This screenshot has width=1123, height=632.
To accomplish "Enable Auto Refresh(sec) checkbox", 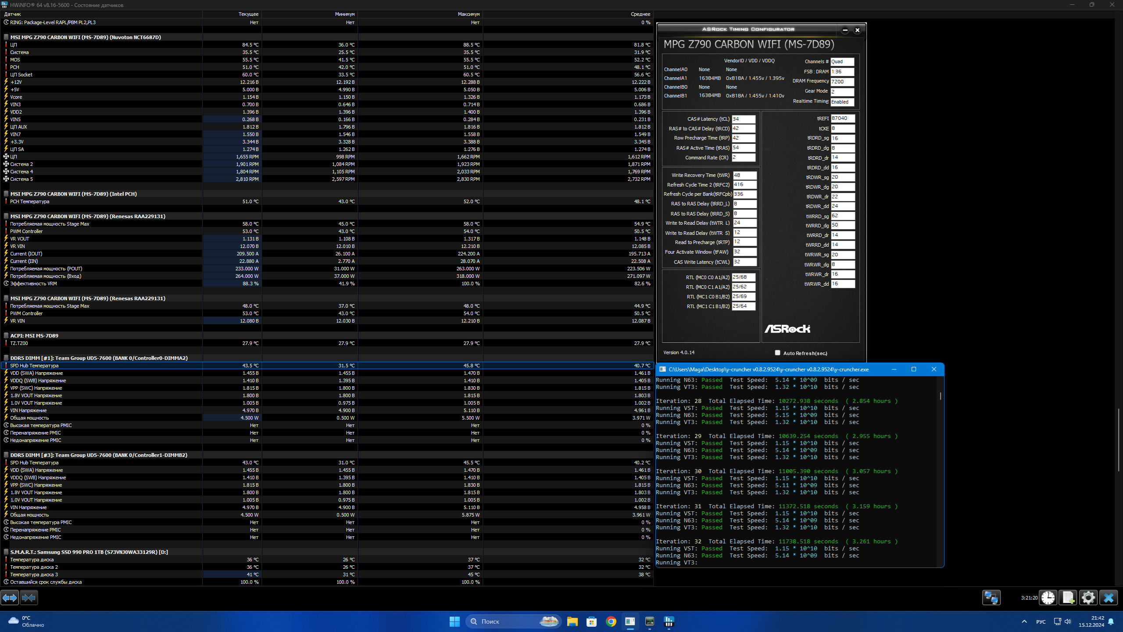I will tap(777, 353).
